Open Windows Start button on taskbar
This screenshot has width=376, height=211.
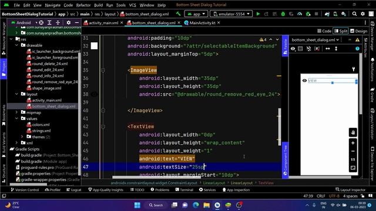point(137,205)
